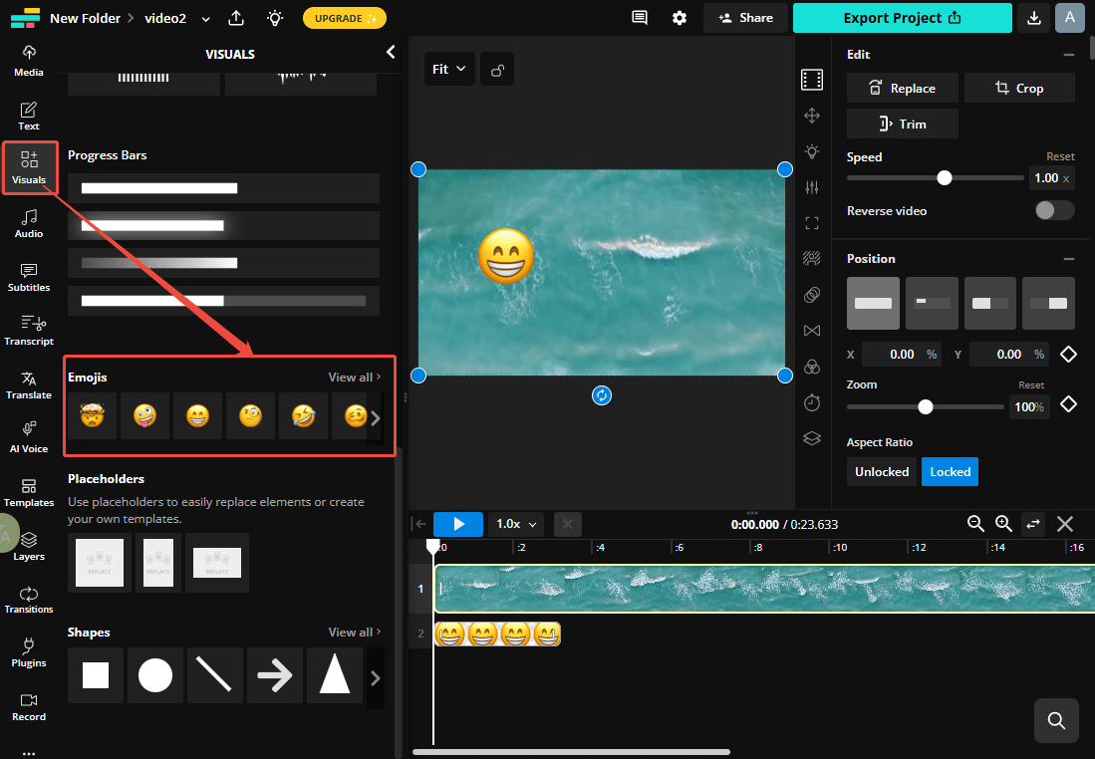This screenshot has height=759, width=1095.
Task: Open the AI Voice panel
Action: (x=28, y=438)
